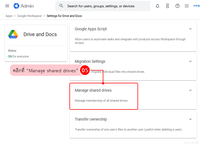This screenshot has width=200, height=145.
Task: Expand the Migration Settings chevron
Action: coord(190,61)
